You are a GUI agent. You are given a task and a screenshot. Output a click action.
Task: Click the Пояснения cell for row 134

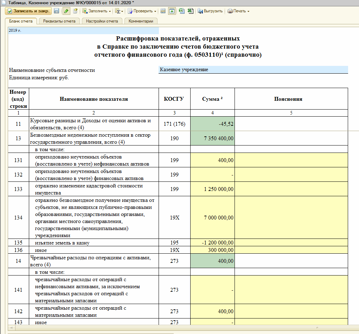pyautogui.click(x=291, y=218)
